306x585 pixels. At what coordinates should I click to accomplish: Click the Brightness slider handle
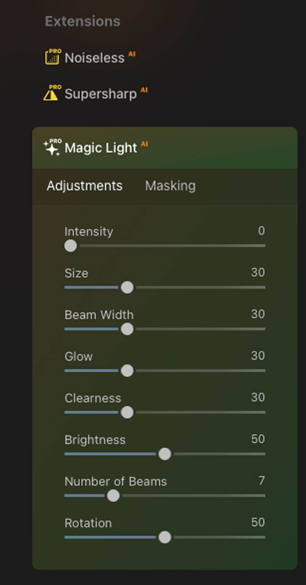(x=165, y=454)
